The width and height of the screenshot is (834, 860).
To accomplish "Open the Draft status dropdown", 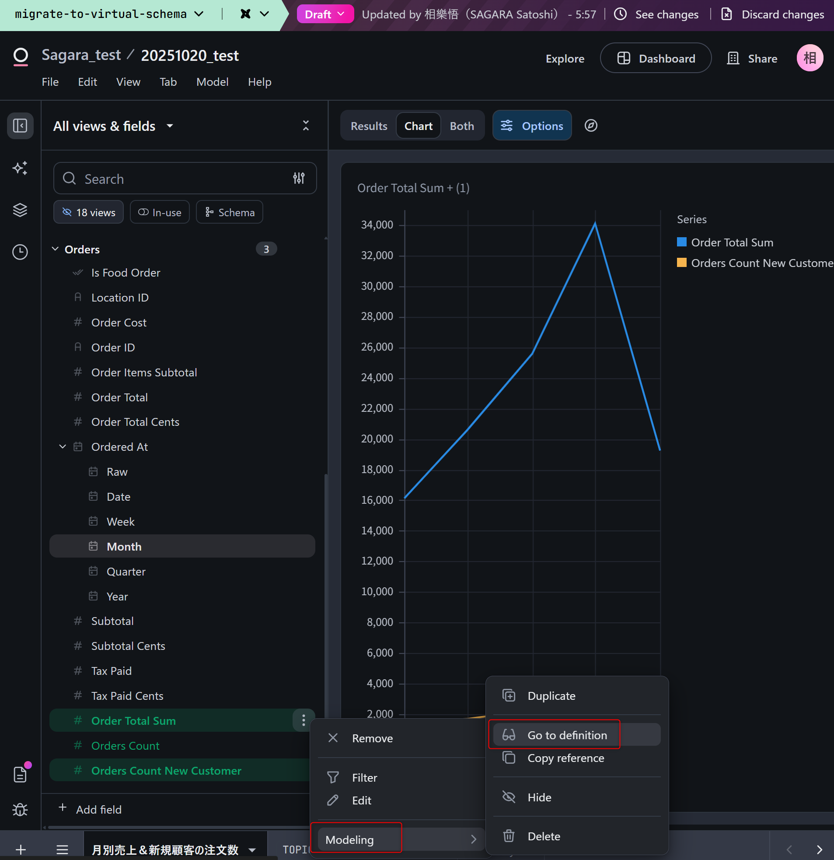I will coord(325,14).
